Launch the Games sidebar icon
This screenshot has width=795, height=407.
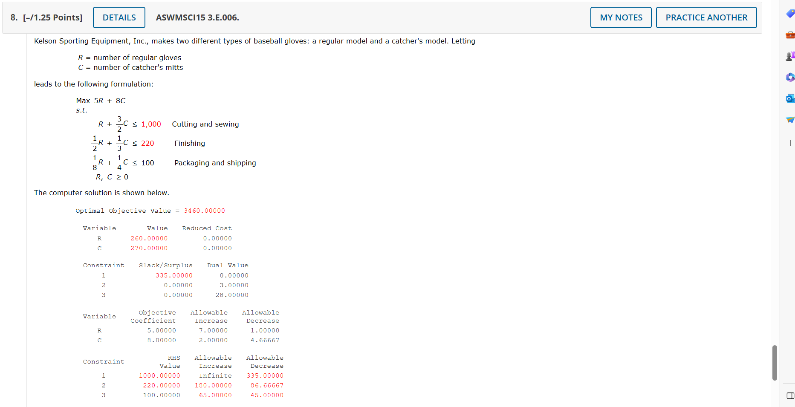click(x=791, y=56)
